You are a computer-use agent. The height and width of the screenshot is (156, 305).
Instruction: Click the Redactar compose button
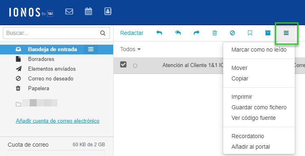(132, 33)
